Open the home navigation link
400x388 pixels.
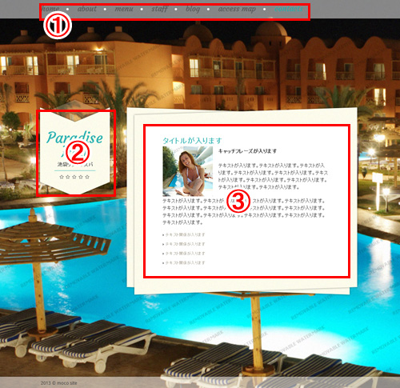[x=50, y=9]
